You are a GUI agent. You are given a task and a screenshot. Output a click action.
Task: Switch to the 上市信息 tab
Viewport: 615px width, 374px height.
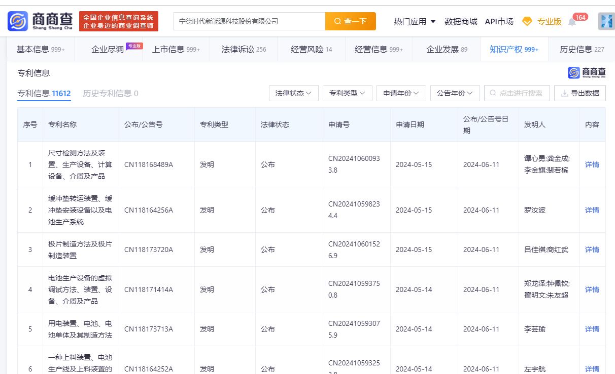pyautogui.click(x=176, y=49)
